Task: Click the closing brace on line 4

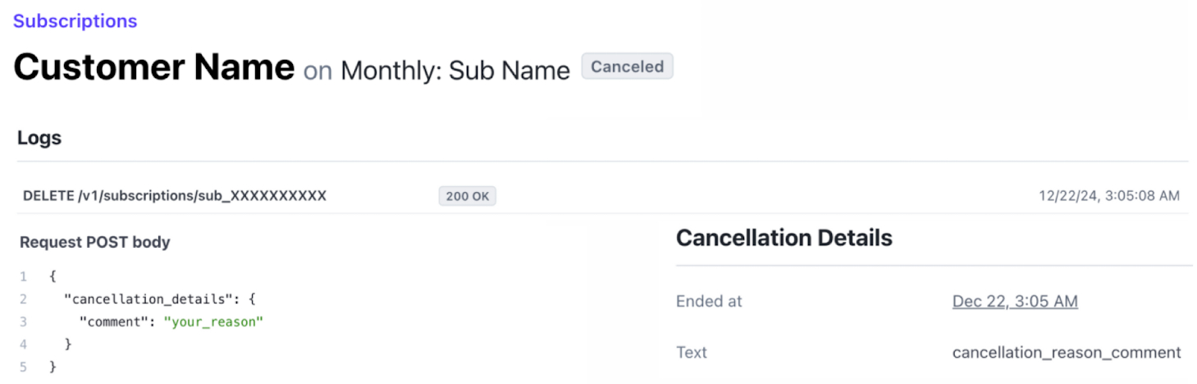Action: point(68,344)
